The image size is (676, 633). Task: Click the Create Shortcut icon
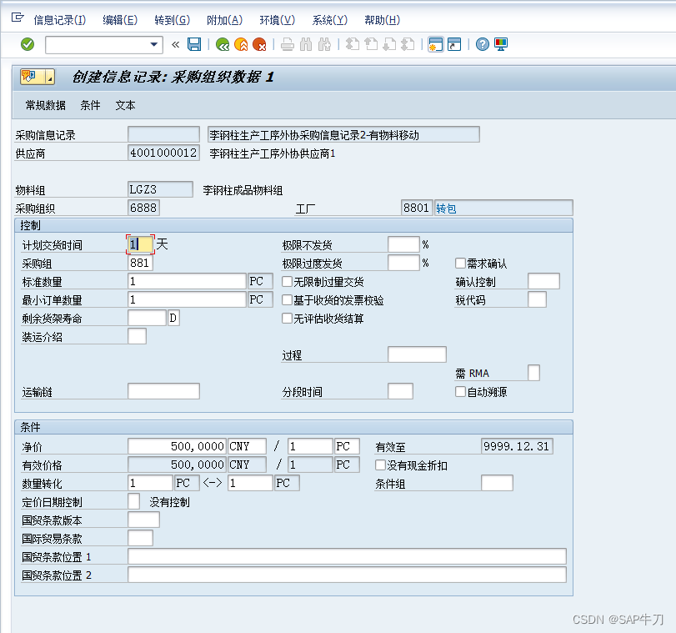point(454,44)
